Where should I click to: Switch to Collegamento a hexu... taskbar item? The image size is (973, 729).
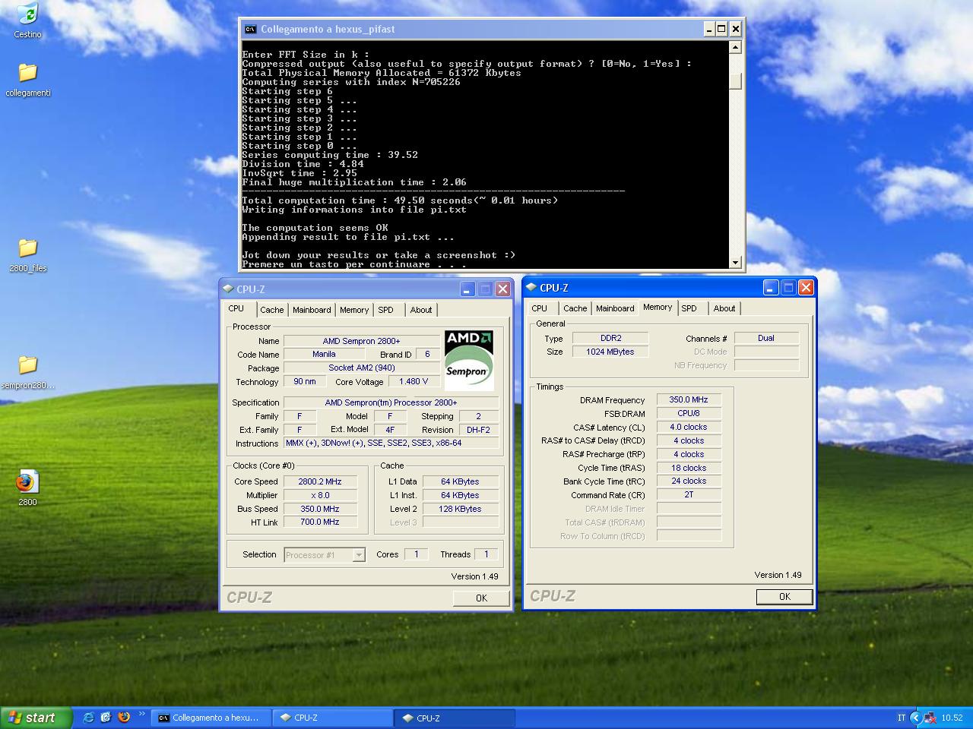click(x=209, y=718)
